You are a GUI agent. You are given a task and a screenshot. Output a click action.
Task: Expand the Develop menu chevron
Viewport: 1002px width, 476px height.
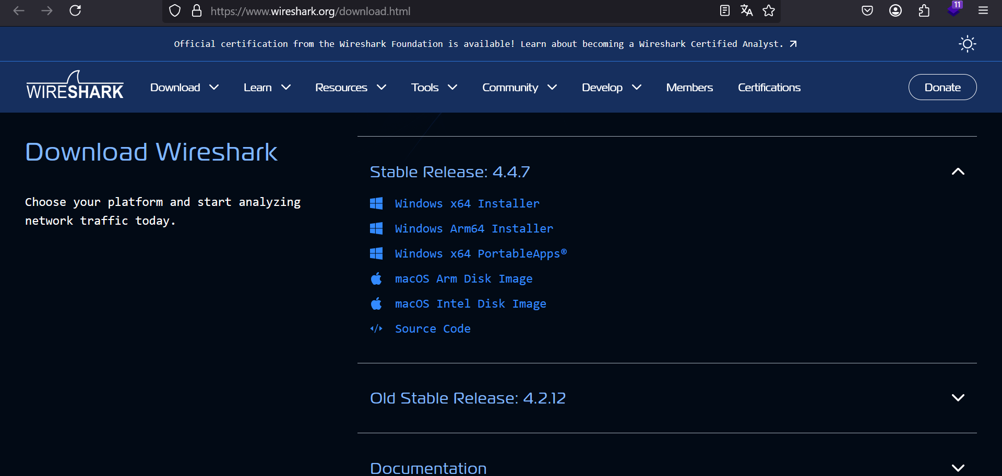[636, 88]
